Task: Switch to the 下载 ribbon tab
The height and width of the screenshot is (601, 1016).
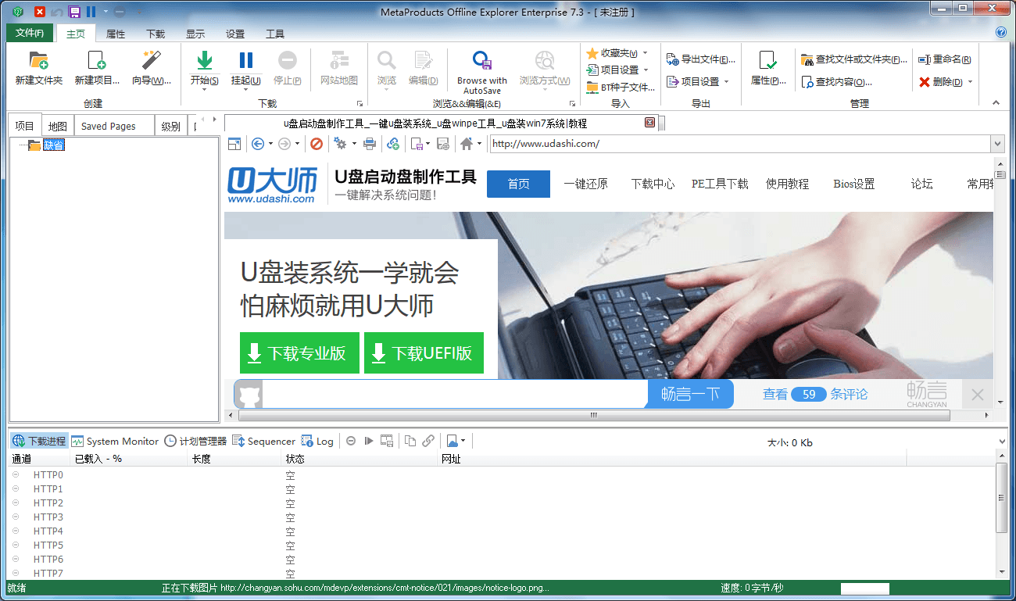Action: [156, 34]
